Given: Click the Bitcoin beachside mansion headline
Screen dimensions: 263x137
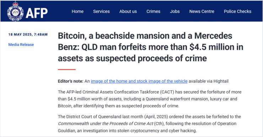Looking at the screenshot, I should [x=150, y=47].
